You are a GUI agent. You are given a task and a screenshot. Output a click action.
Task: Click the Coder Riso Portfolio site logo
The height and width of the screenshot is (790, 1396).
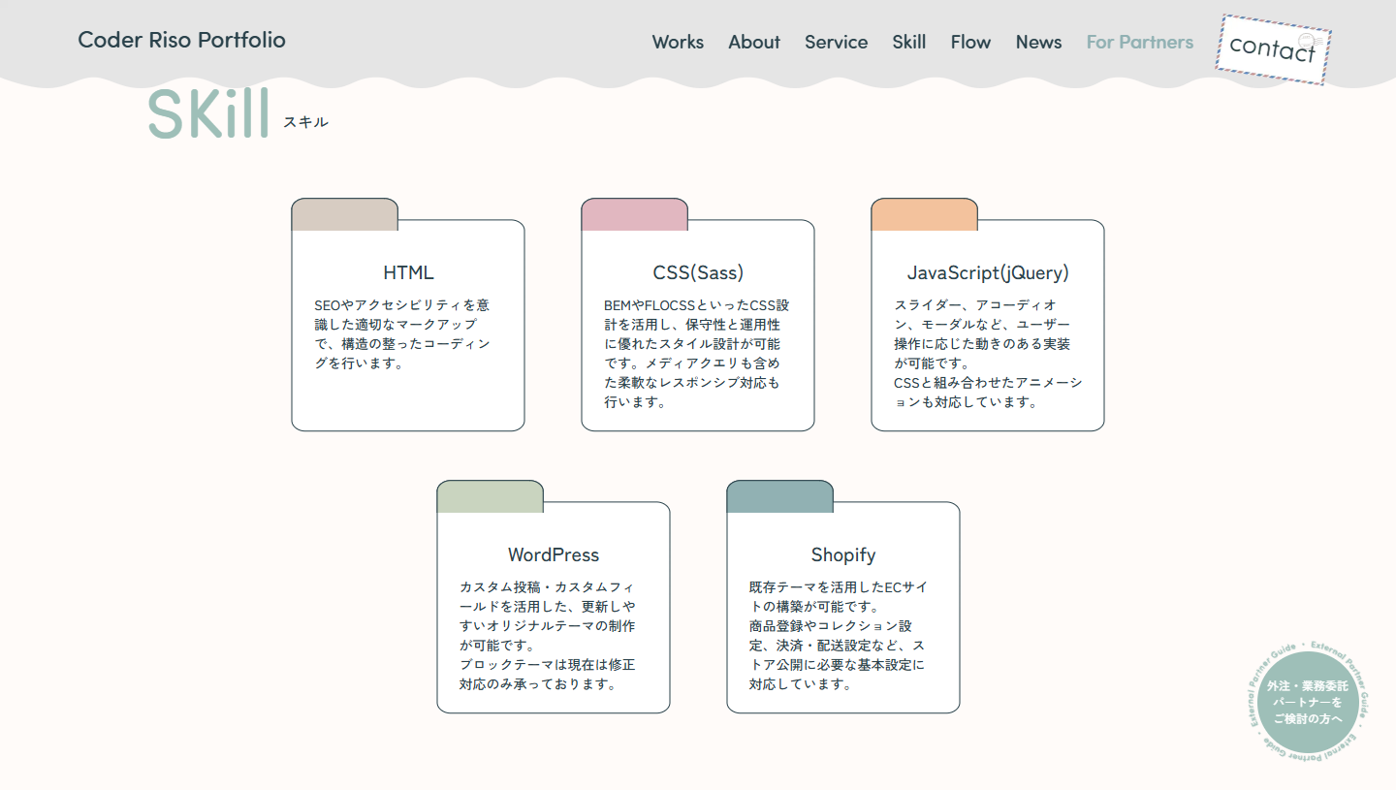click(x=181, y=40)
